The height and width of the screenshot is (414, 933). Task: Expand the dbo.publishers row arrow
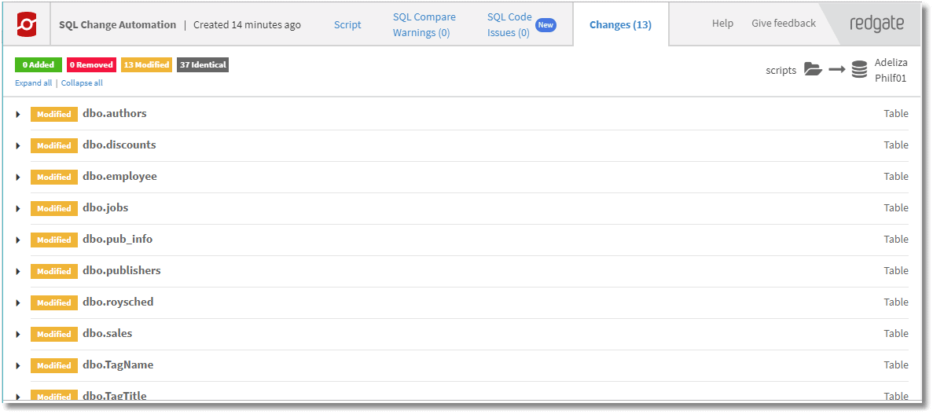pyautogui.click(x=18, y=271)
